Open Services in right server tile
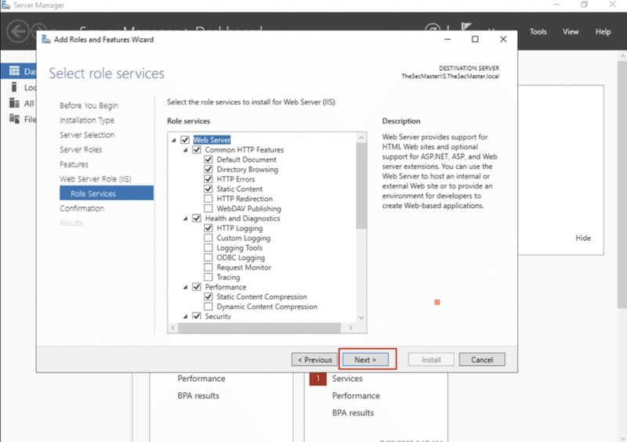The height and width of the screenshot is (442, 627). tap(347, 379)
